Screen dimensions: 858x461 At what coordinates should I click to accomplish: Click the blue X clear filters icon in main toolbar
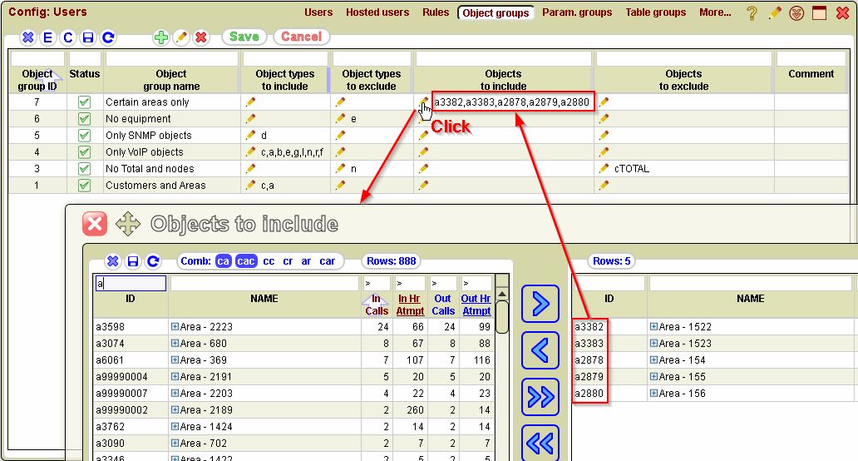pos(28,37)
